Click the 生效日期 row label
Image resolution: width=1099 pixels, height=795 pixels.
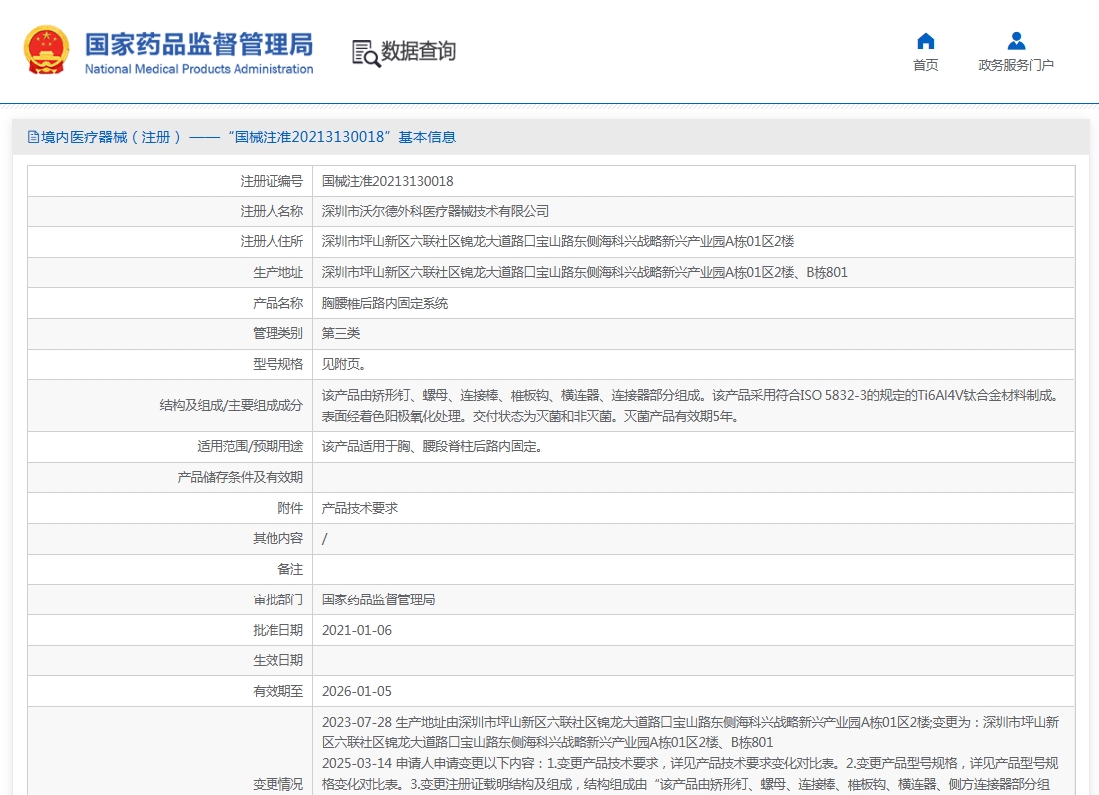pyautogui.click(x=277, y=660)
